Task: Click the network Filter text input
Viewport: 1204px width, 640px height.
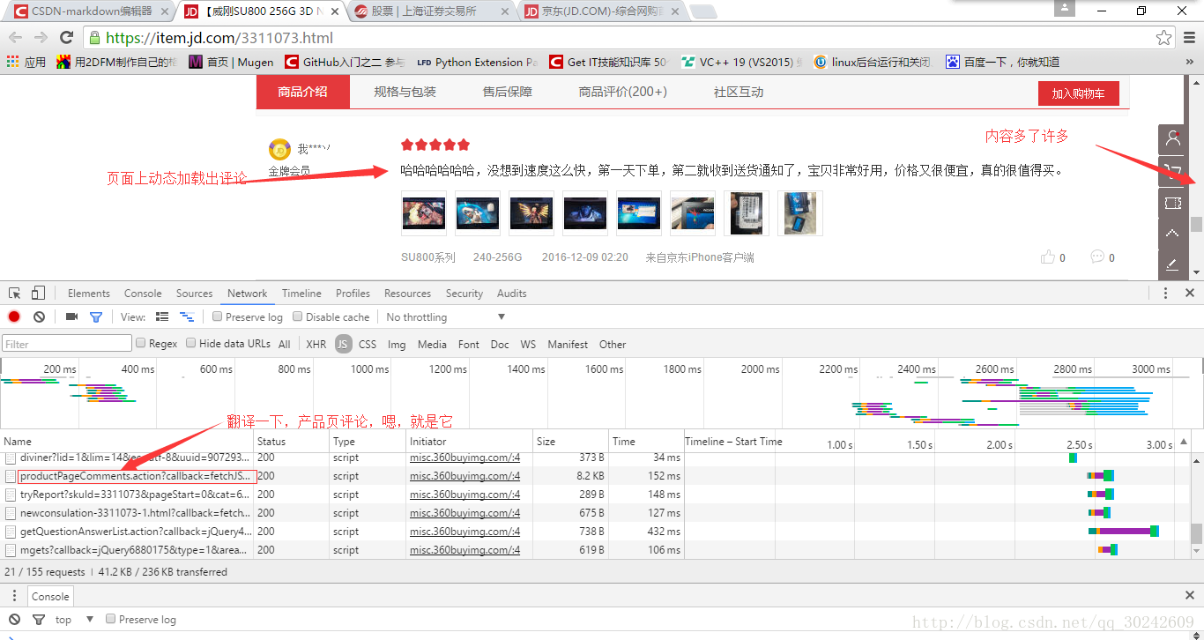Action: click(67, 344)
